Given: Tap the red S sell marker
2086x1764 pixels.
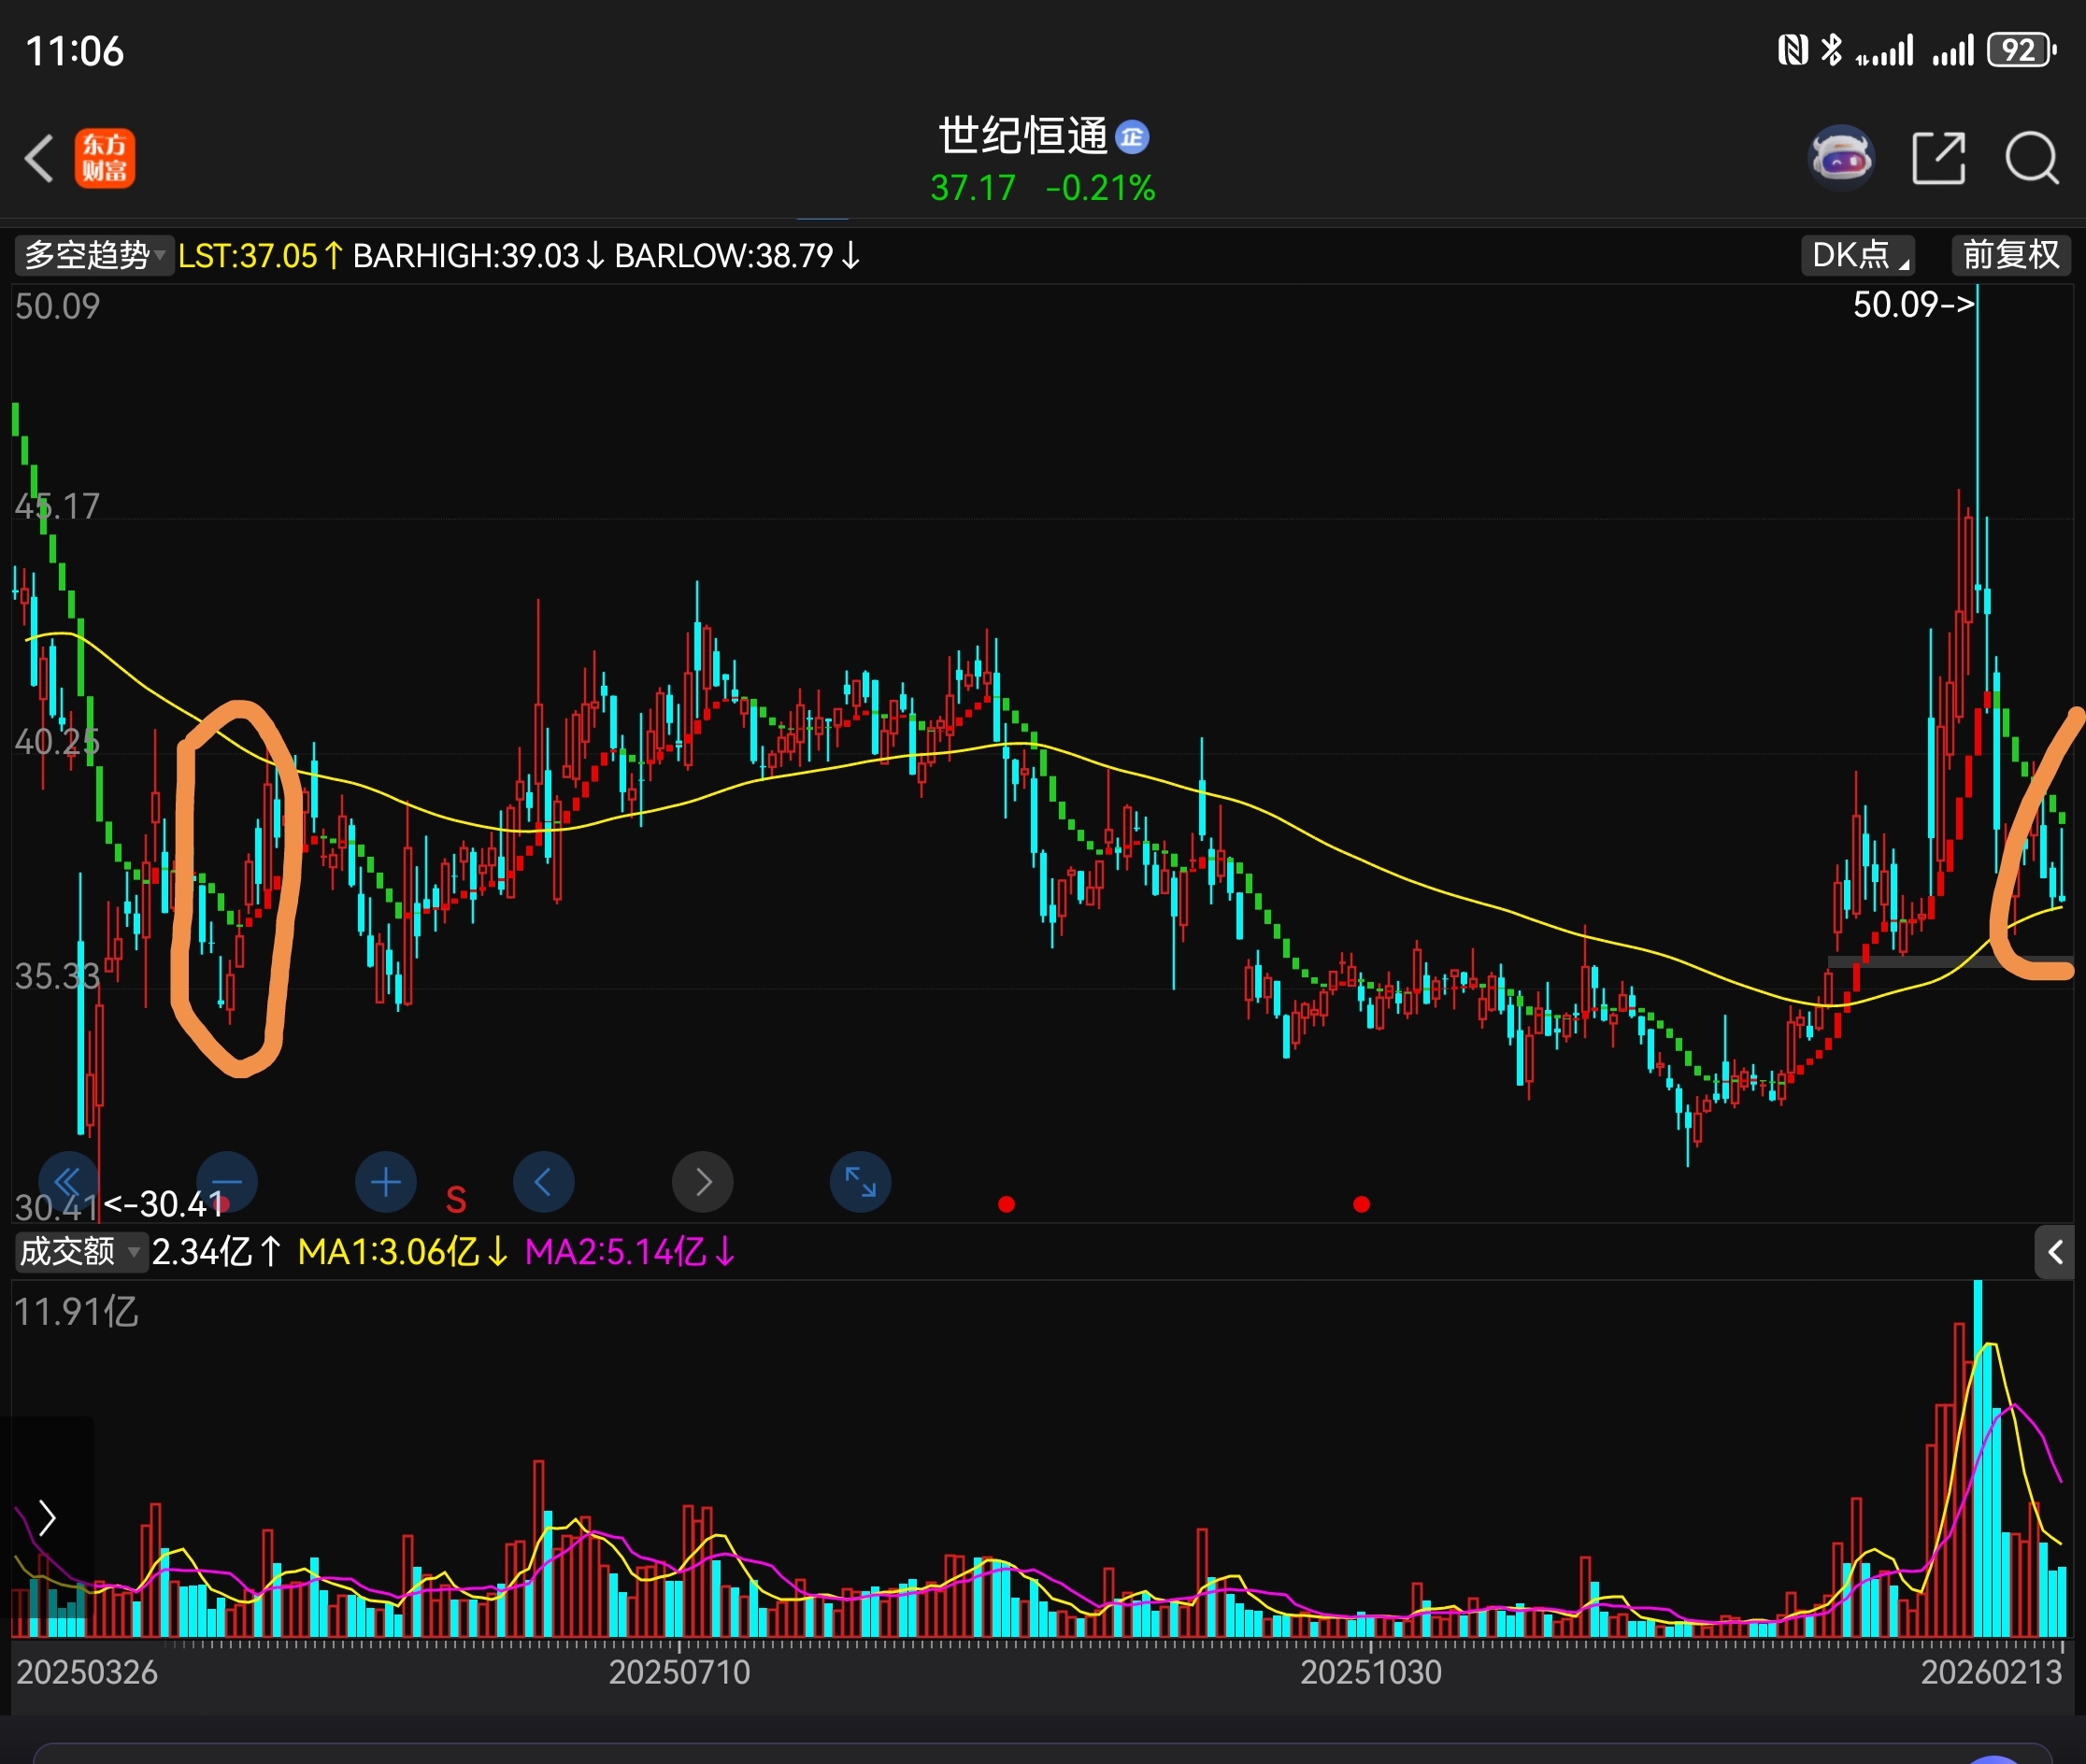Looking at the screenshot, I should point(455,1199).
